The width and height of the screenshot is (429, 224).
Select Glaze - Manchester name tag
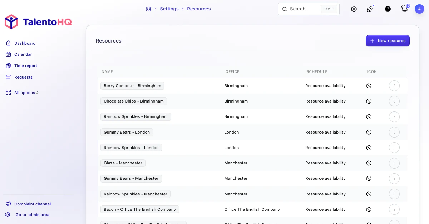[123, 163]
